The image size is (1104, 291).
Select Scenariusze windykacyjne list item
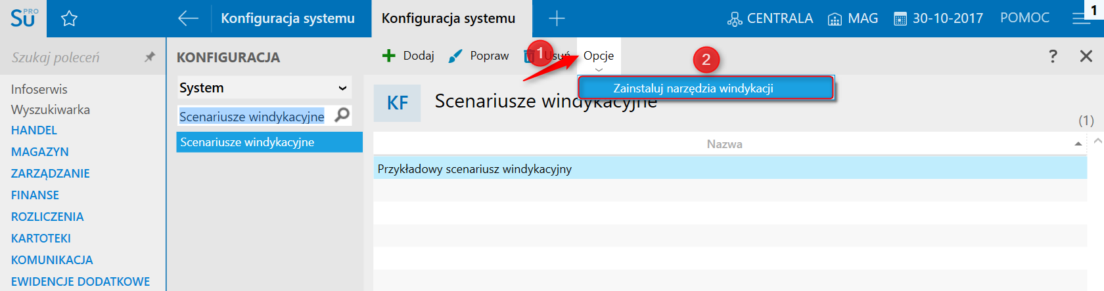269,142
